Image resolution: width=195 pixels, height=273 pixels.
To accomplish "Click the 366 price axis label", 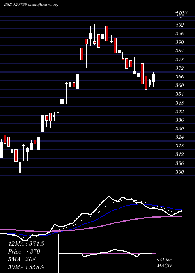I will point(180,77).
